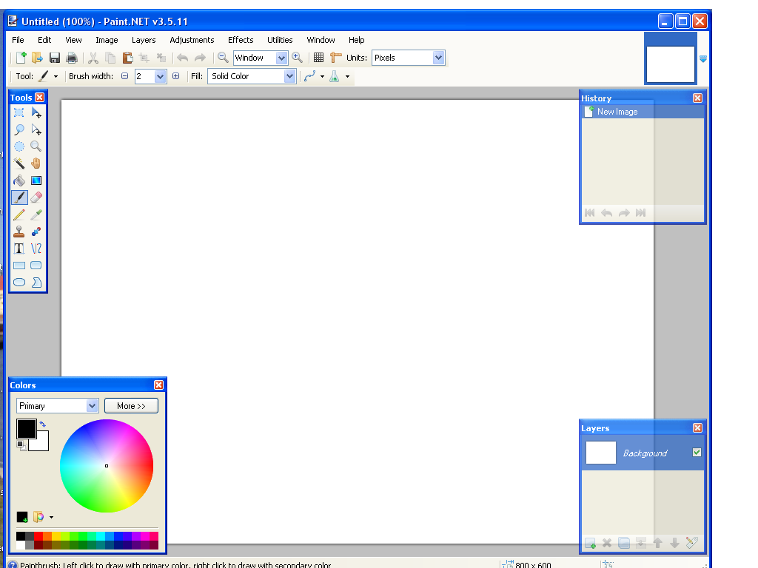
Task: Open the Adjustments menu
Action: [192, 40]
